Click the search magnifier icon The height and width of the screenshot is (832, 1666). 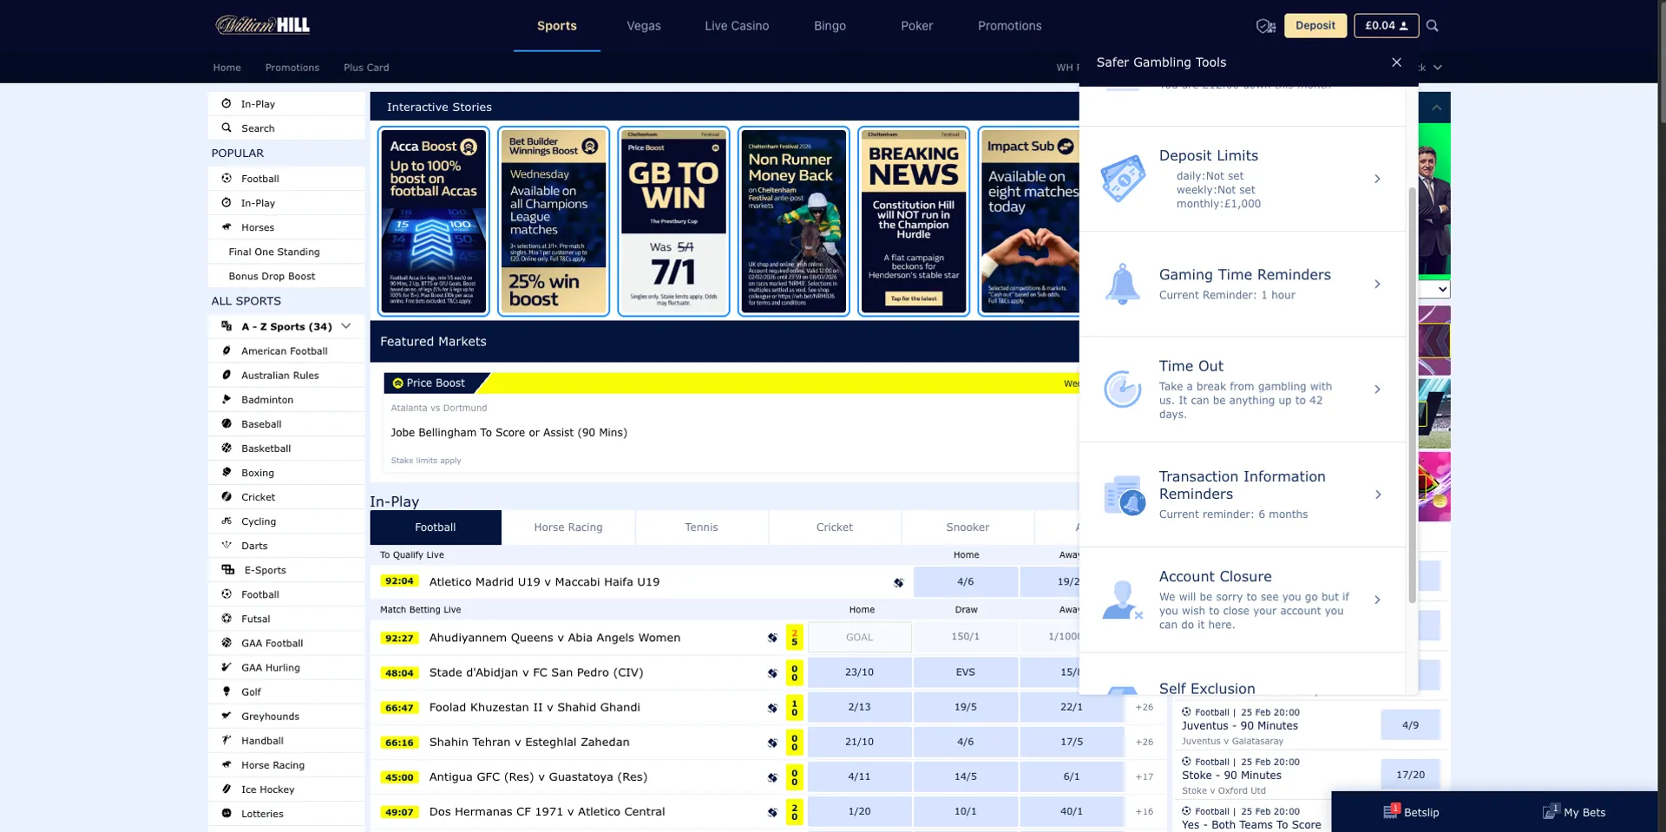tap(1433, 25)
